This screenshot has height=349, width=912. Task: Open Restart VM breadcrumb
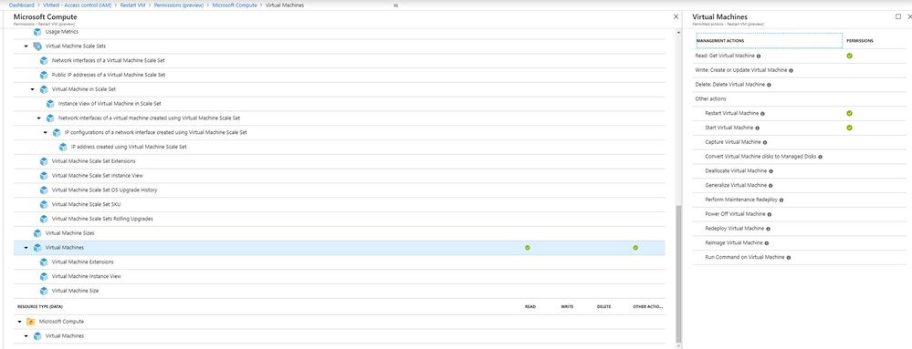click(x=133, y=5)
